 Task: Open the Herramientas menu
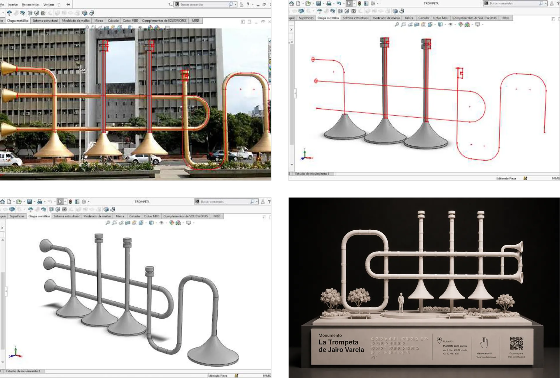(x=31, y=5)
